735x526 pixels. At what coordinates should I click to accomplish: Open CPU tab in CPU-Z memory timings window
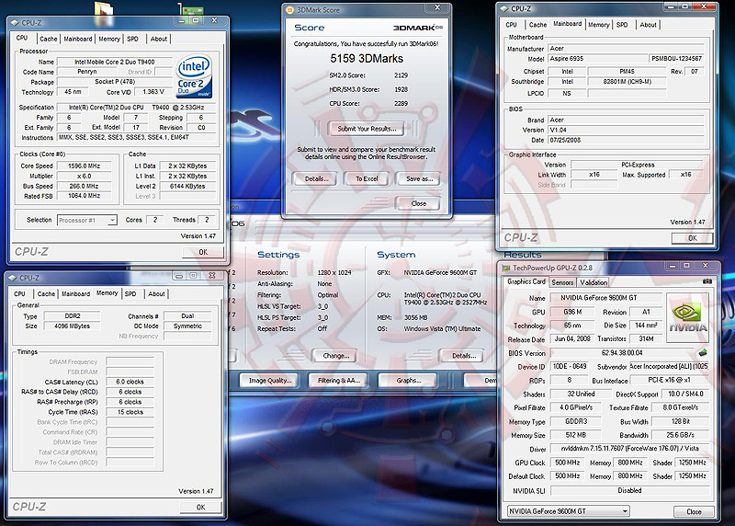click(19, 293)
